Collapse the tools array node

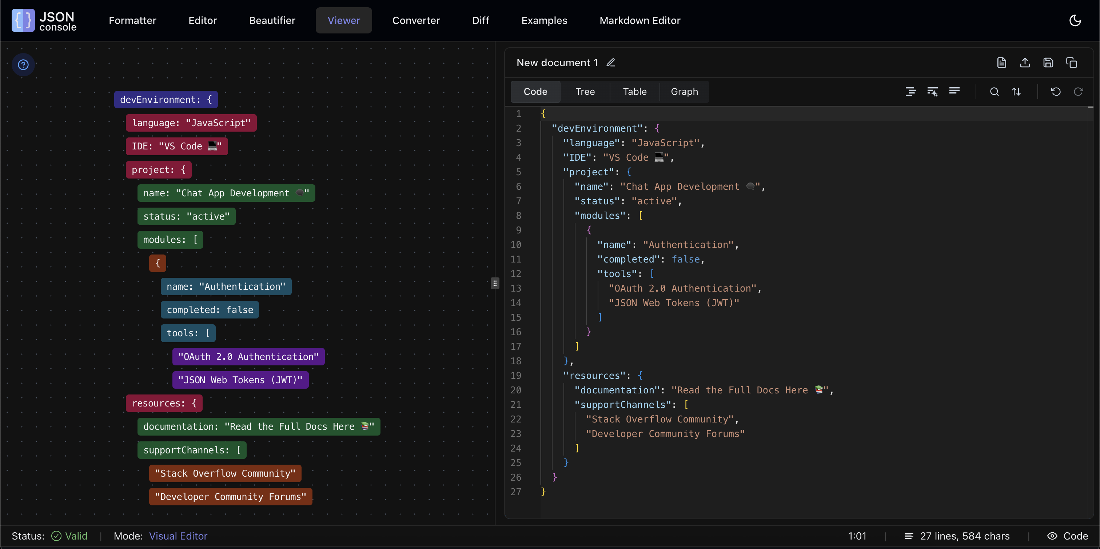tap(188, 333)
